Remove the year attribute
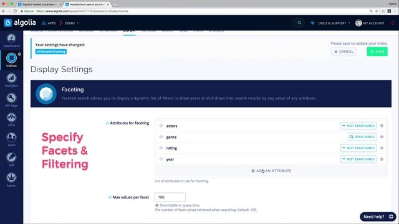Screen dimensions: 399x224 click(x=382, y=159)
